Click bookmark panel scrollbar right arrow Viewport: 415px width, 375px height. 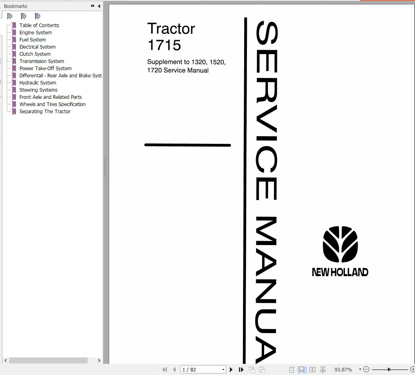99,360
